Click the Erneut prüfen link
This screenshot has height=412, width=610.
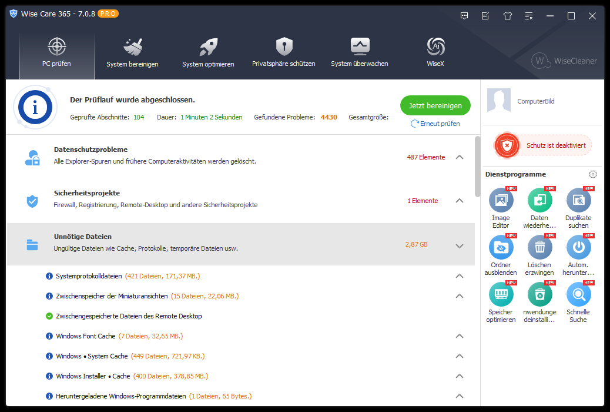(435, 124)
